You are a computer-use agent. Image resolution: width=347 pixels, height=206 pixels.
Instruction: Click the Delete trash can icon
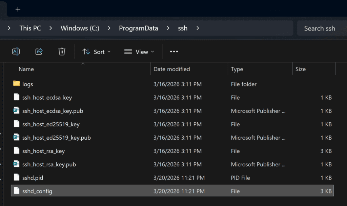pyautogui.click(x=62, y=52)
